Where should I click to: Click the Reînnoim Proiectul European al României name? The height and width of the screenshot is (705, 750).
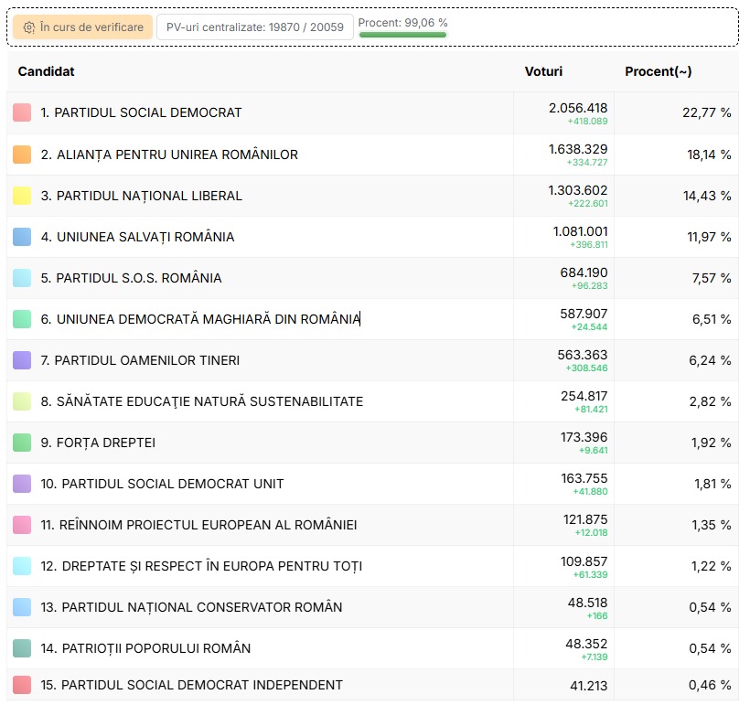198,525
